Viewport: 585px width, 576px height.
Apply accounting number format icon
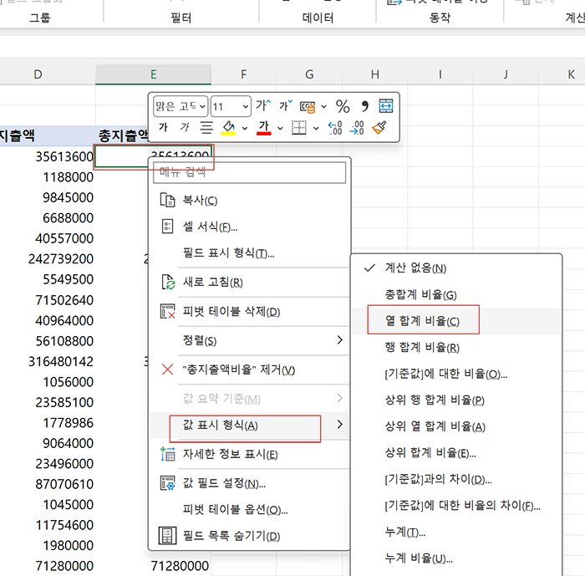(308, 107)
